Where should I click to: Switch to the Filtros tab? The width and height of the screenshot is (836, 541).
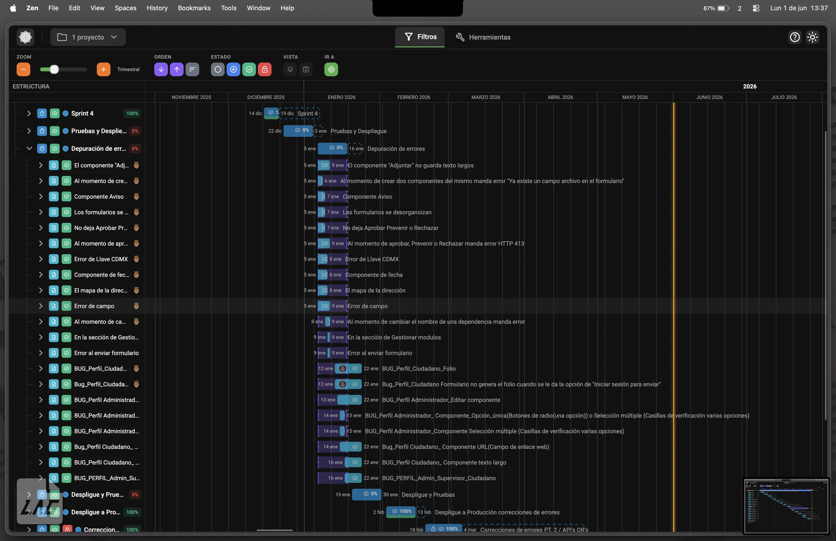coord(420,37)
